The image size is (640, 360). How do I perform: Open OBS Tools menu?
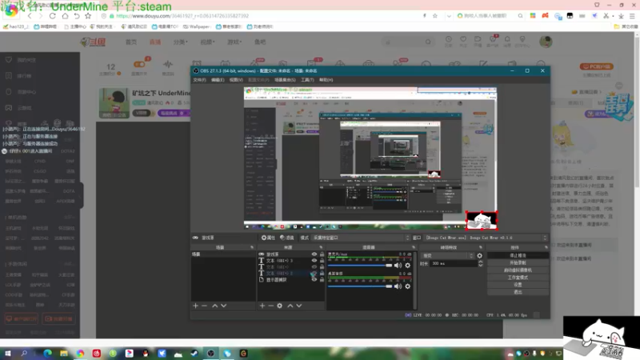307,80
